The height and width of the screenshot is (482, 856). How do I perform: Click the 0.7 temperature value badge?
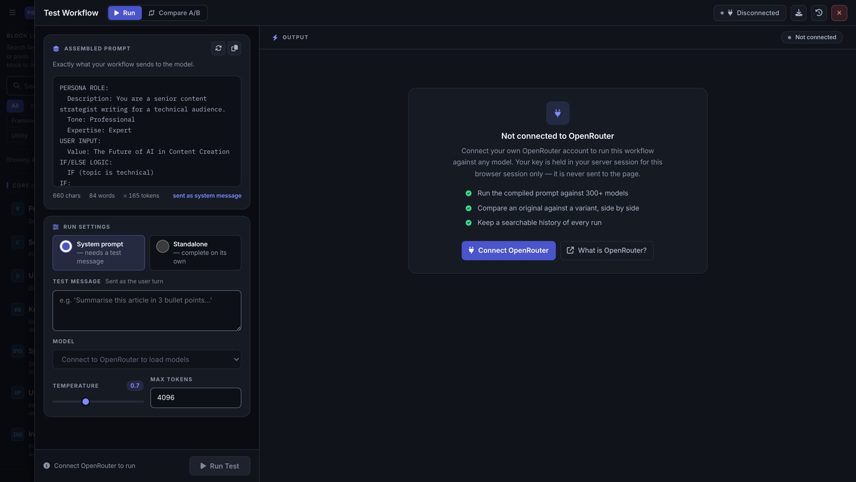point(135,386)
